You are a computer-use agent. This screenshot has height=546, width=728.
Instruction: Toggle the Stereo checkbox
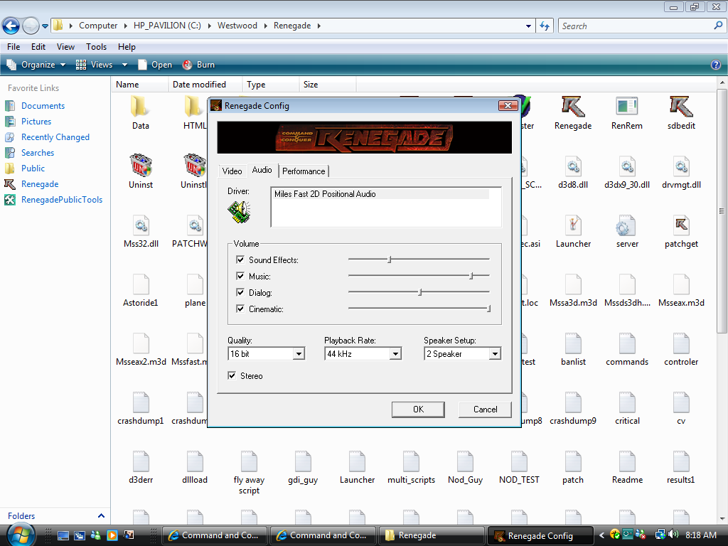pyautogui.click(x=232, y=376)
